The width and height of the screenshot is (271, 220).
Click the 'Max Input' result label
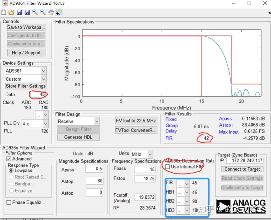pos(229,132)
